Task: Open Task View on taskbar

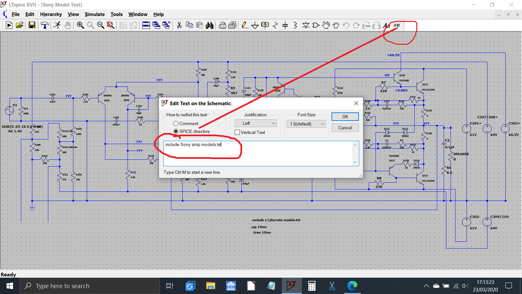Action: coord(170,286)
